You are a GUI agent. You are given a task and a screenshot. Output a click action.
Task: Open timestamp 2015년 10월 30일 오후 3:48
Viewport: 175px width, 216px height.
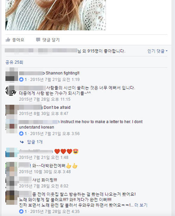[45, 172]
